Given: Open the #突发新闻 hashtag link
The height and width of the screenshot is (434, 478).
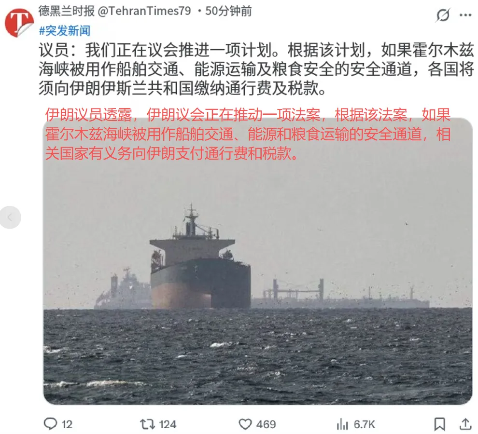Looking at the screenshot, I should point(65,31).
